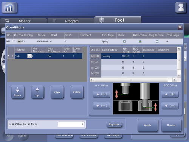This screenshot has width=189, height=142.
Task: Click the home logo icon at top left
Action: 9,8
